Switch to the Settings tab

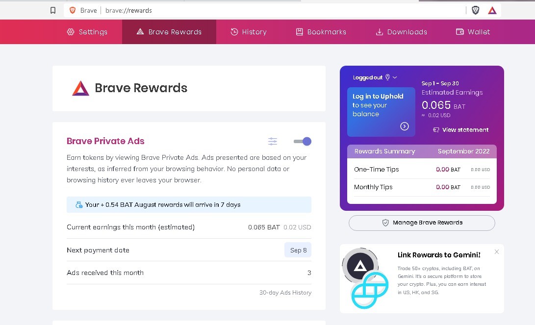coord(87,32)
